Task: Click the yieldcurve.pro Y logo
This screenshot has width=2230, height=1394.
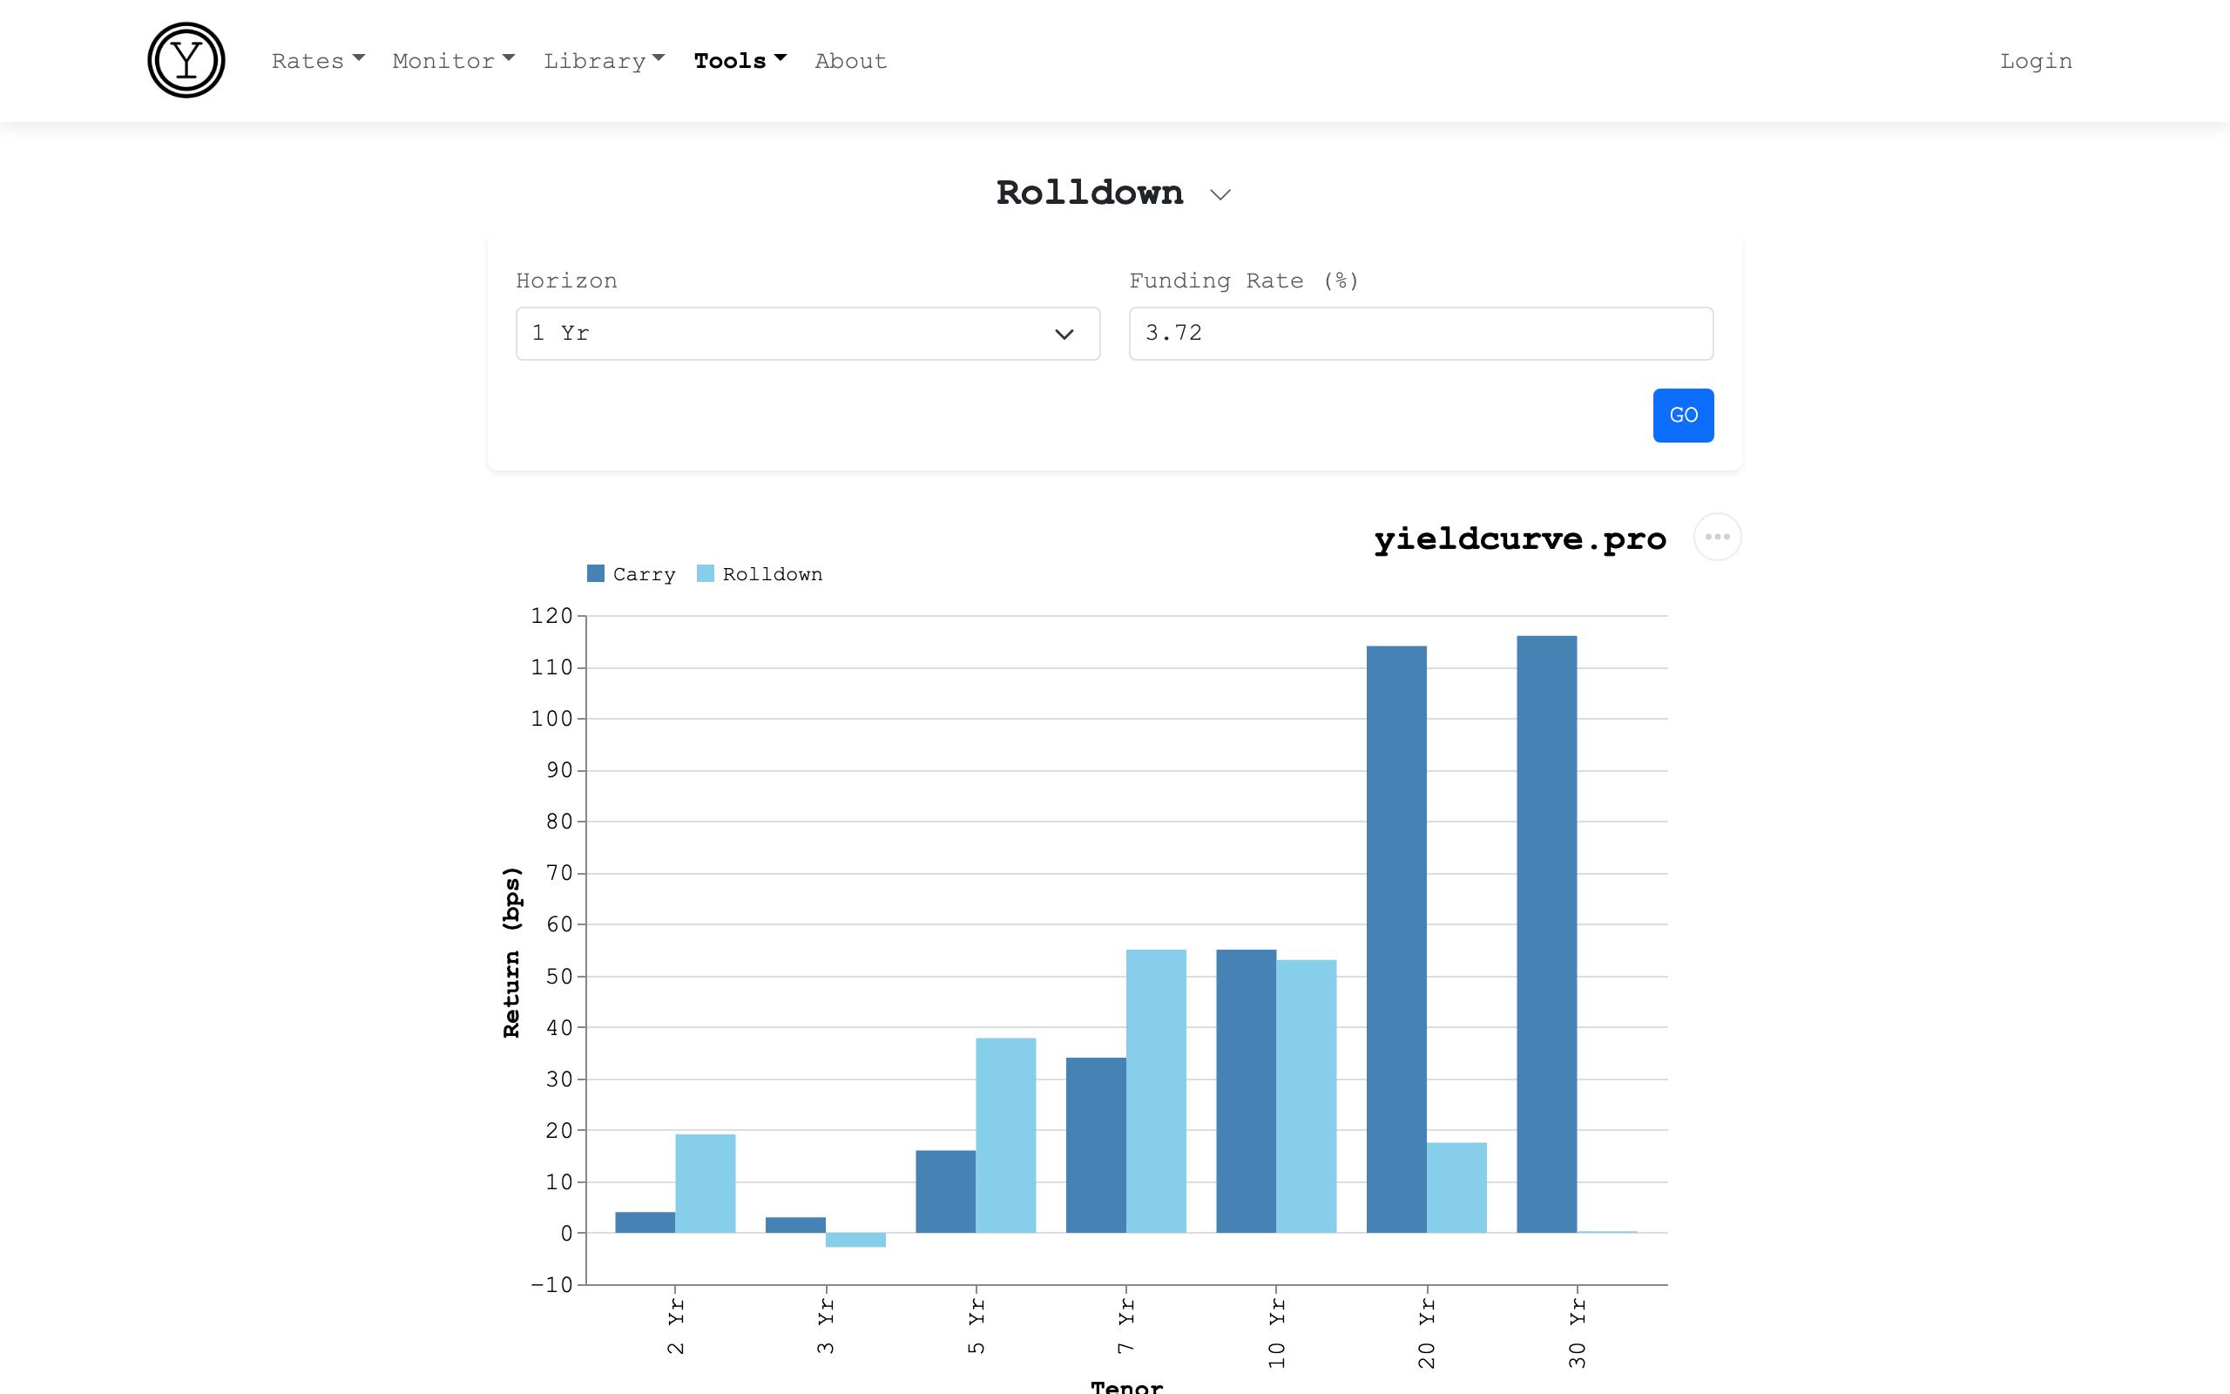Action: pyautogui.click(x=186, y=61)
